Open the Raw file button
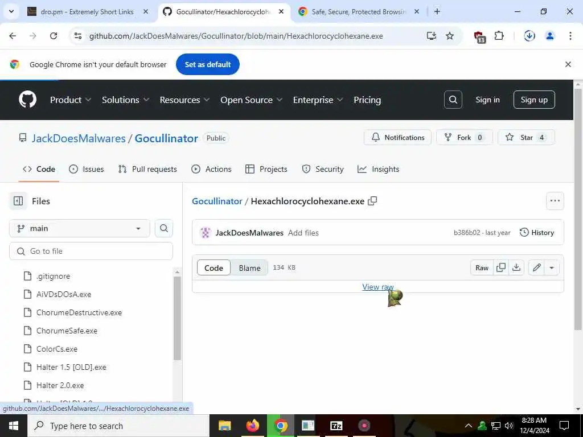Viewport: 583px width, 437px height. pyautogui.click(x=482, y=267)
